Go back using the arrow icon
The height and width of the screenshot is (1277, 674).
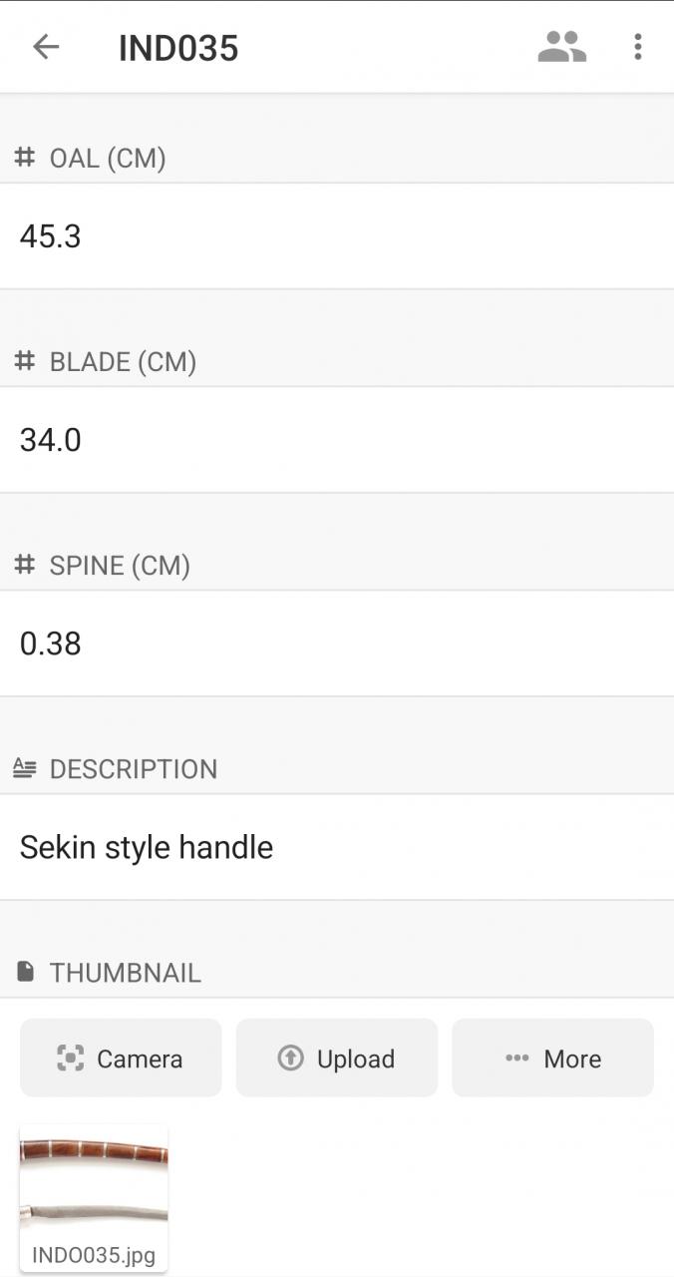(46, 47)
